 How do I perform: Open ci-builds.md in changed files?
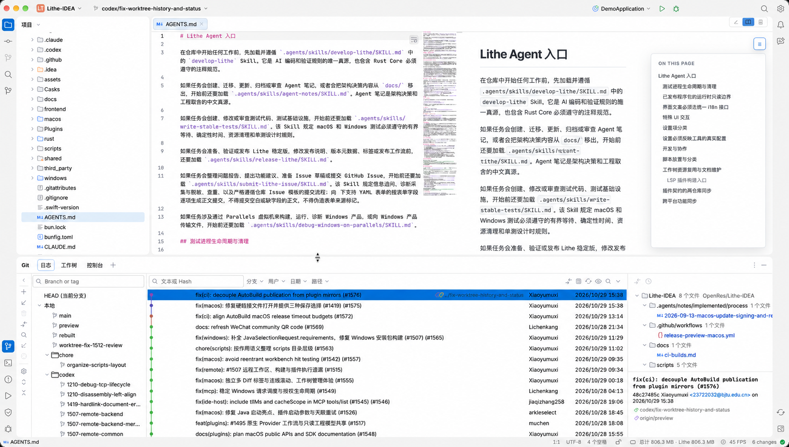click(x=680, y=355)
